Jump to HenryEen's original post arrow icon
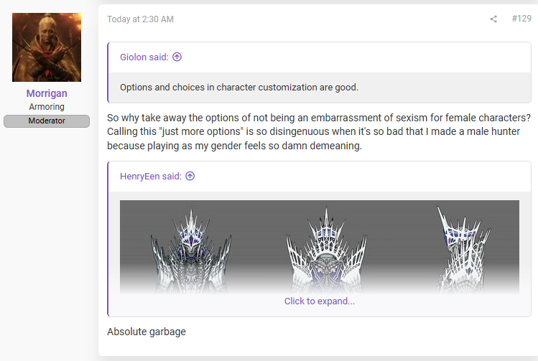This screenshot has width=538, height=361. pos(190,177)
